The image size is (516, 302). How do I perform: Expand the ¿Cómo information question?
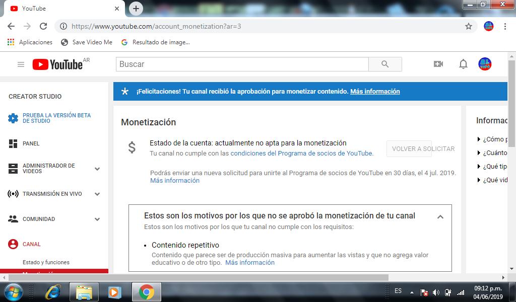click(492, 139)
